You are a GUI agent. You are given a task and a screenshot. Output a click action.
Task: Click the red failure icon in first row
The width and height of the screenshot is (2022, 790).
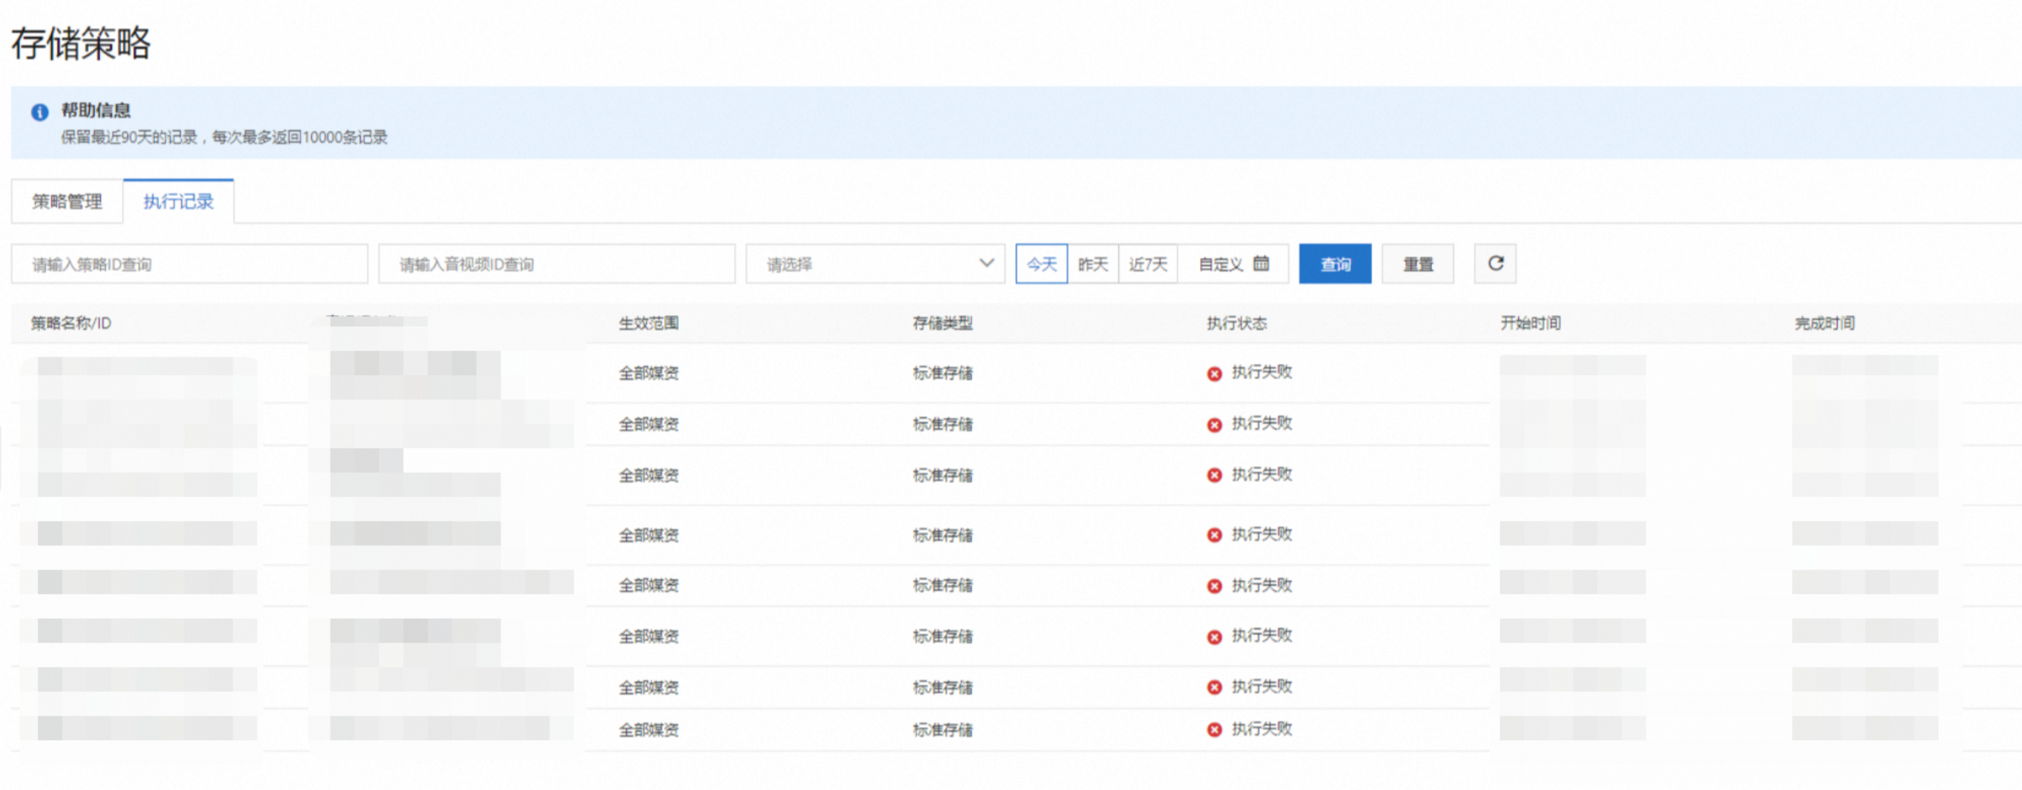1214,373
